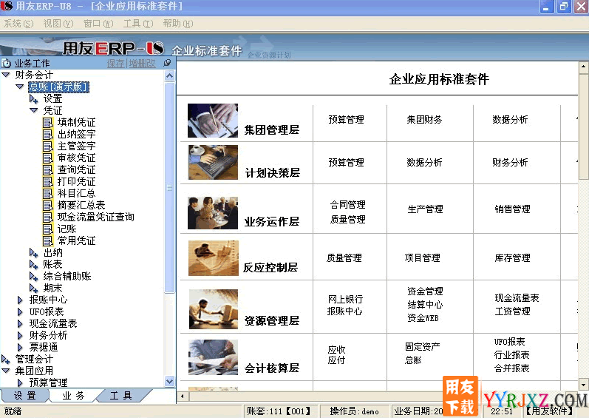Click the 记账 posting icon
The image size is (589, 418).
click(x=48, y=229)
